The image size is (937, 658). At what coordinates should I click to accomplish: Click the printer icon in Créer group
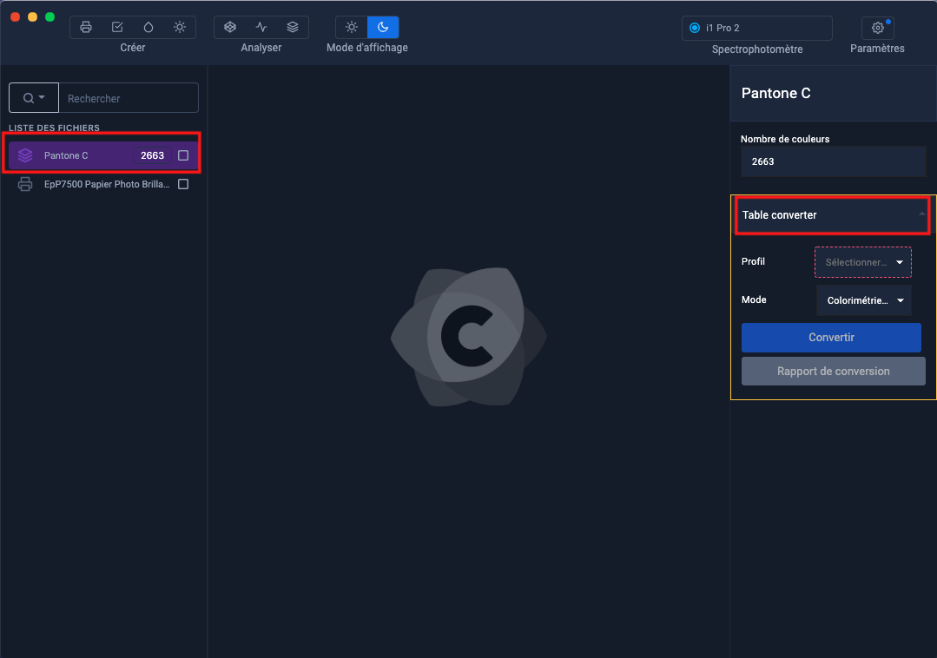point(86,27)
